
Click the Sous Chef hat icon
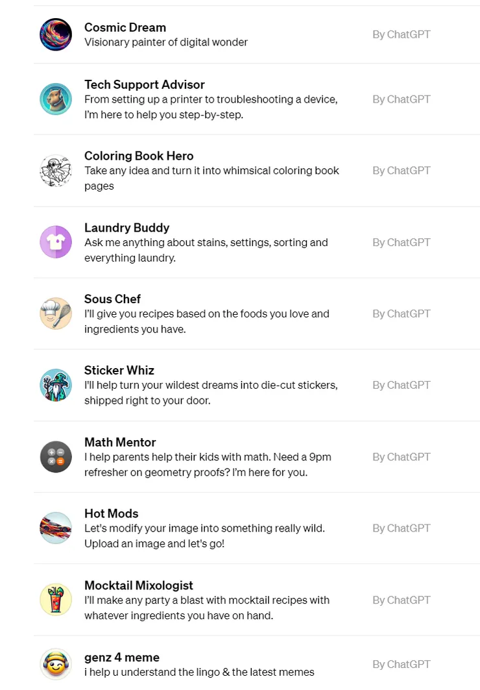click(55, 314)
